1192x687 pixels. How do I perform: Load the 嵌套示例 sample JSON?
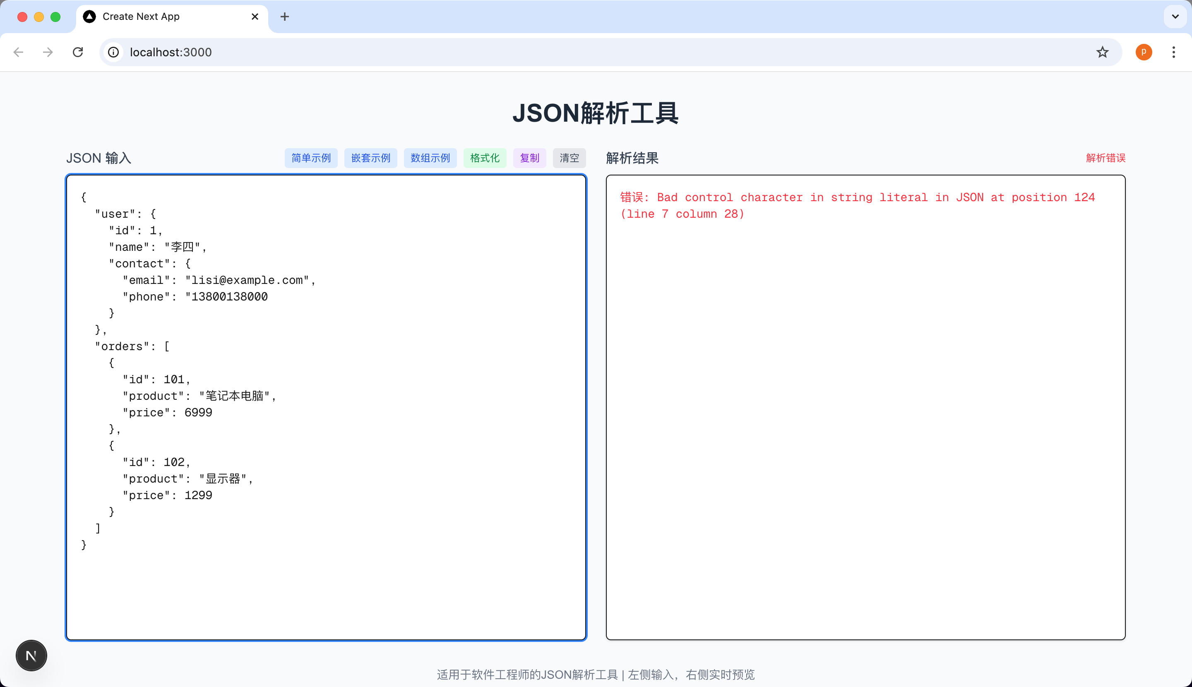pos(370,158)
